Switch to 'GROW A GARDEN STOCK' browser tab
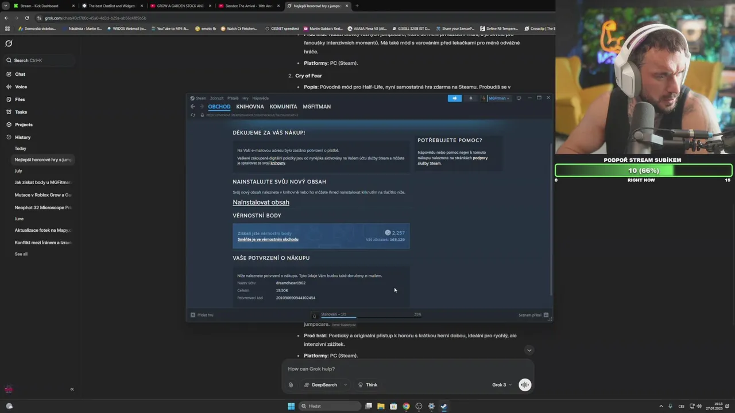This screenshot has width=735, height=413. click(180, 6)
